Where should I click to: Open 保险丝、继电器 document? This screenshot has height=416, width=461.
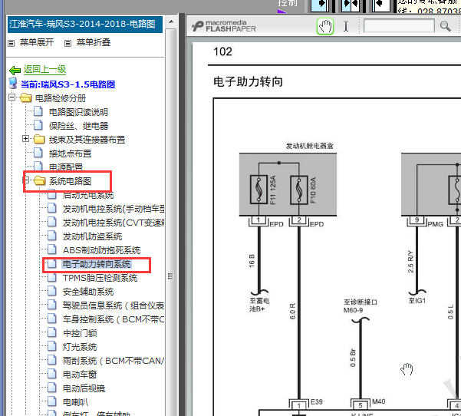pyautogui.click(x=78, y=126)
